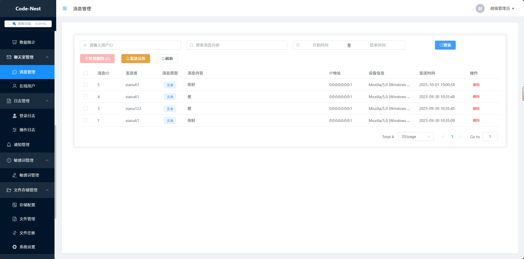
Task: Open the 20/page page size dropdown
Action: pos(416,137)
